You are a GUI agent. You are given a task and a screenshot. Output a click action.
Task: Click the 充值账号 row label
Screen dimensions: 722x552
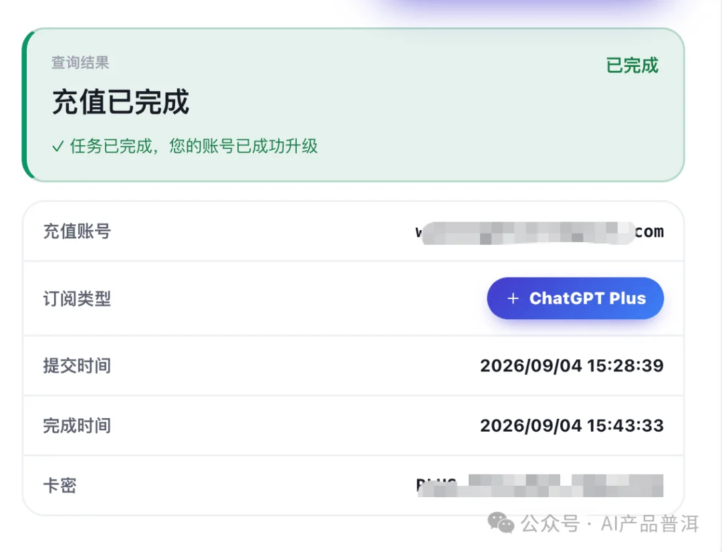pyautogui.click(x=77, y=231)
